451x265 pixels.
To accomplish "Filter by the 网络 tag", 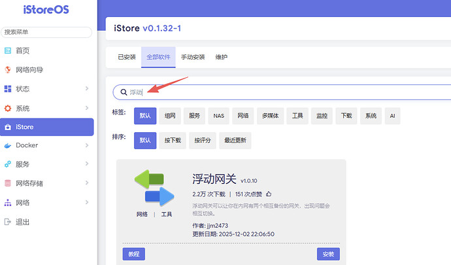I will [x=243, y=116].
